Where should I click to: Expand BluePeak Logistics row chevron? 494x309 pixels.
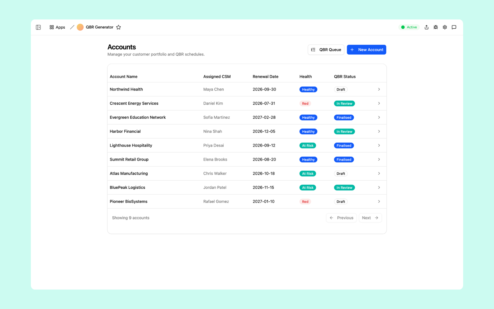(379, 187)
